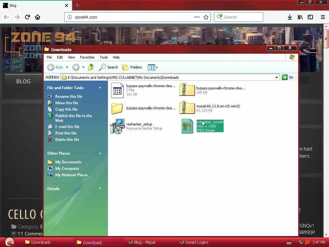
Task: Click the magnifier icon in system tray
Action: [307, 242]
